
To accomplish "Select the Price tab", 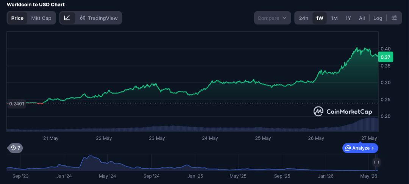I will coord(17,18).
